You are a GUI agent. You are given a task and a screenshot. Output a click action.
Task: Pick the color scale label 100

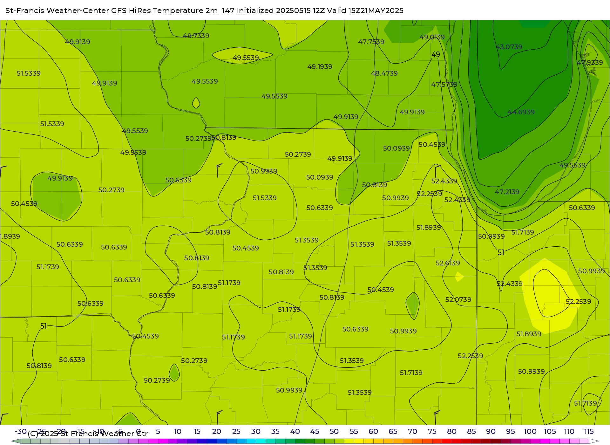[x=530, y=432]
